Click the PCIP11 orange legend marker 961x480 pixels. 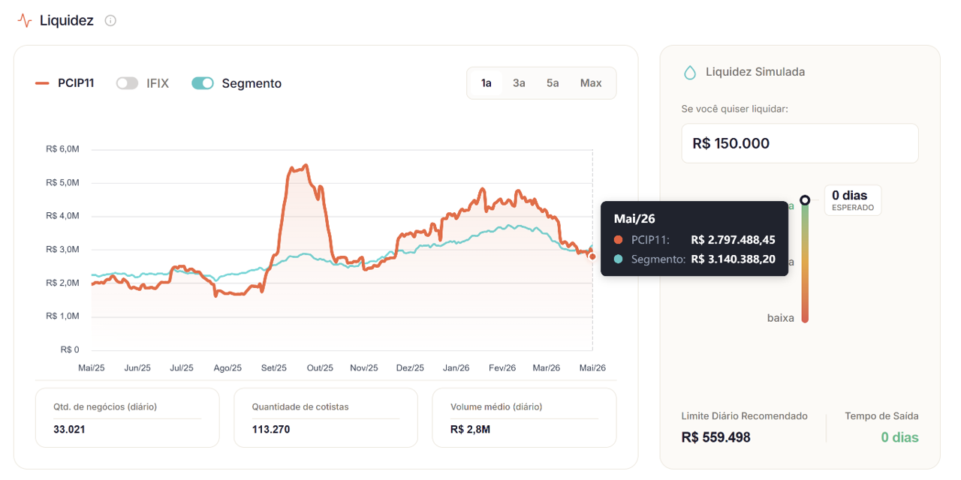(42, 83)
